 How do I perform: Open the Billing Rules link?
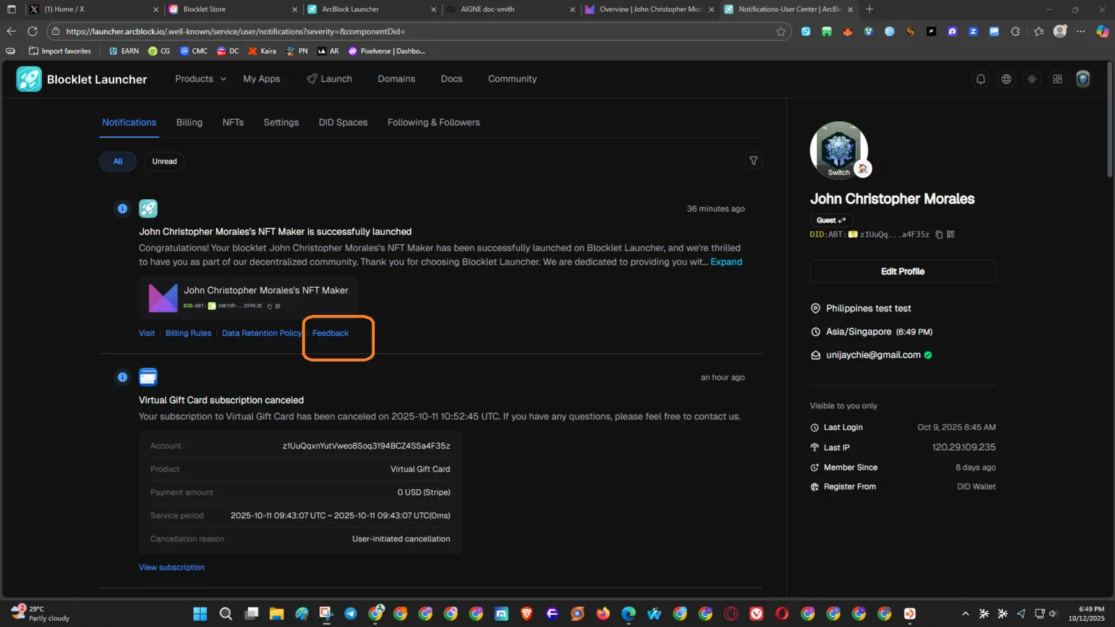pos(188,334)
